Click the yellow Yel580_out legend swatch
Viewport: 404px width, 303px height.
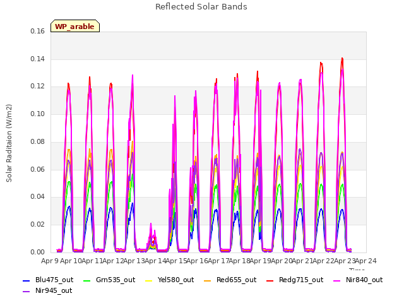coord(149,280)
